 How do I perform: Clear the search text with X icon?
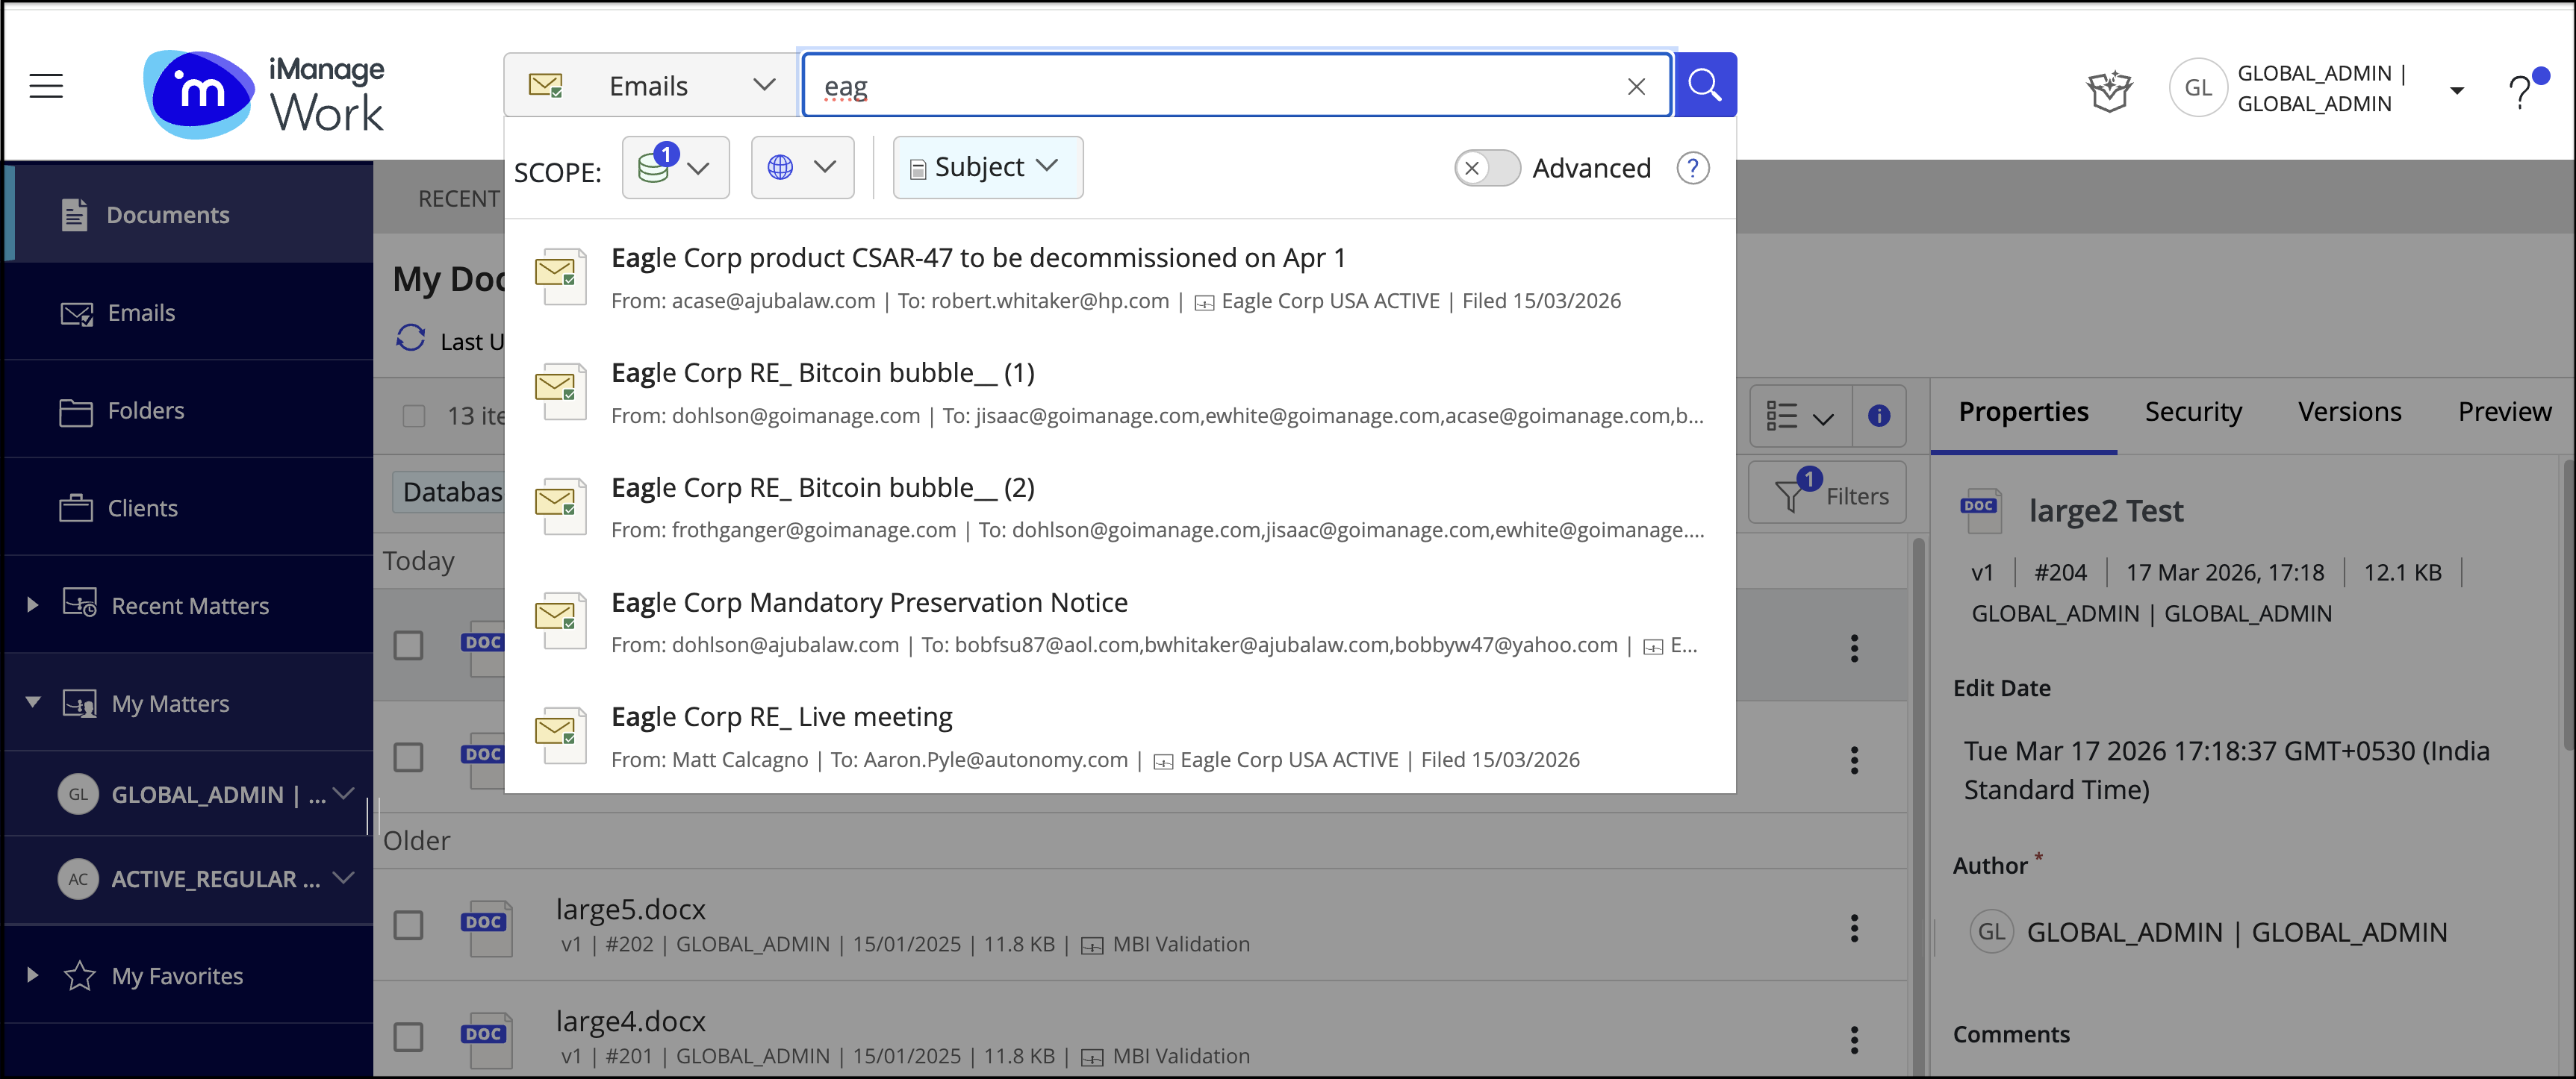(x=1636, y=87)
